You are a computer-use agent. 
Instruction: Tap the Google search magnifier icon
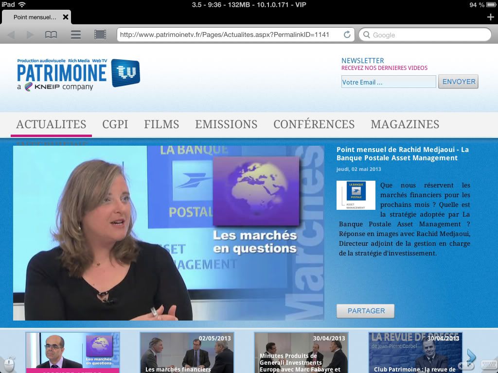(367, 34)
